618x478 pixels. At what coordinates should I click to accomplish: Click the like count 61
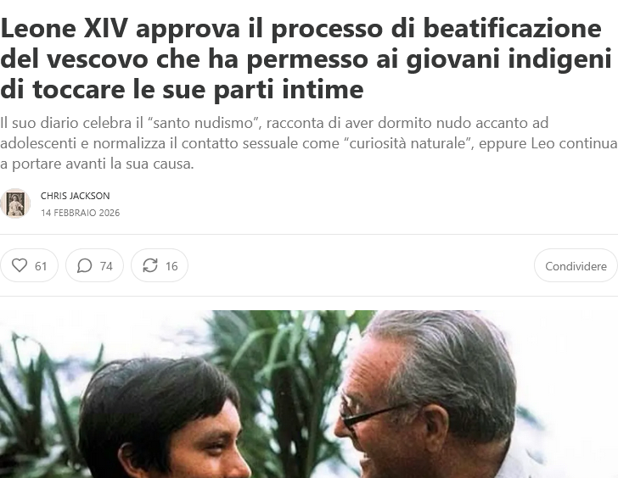pos(41,266)
